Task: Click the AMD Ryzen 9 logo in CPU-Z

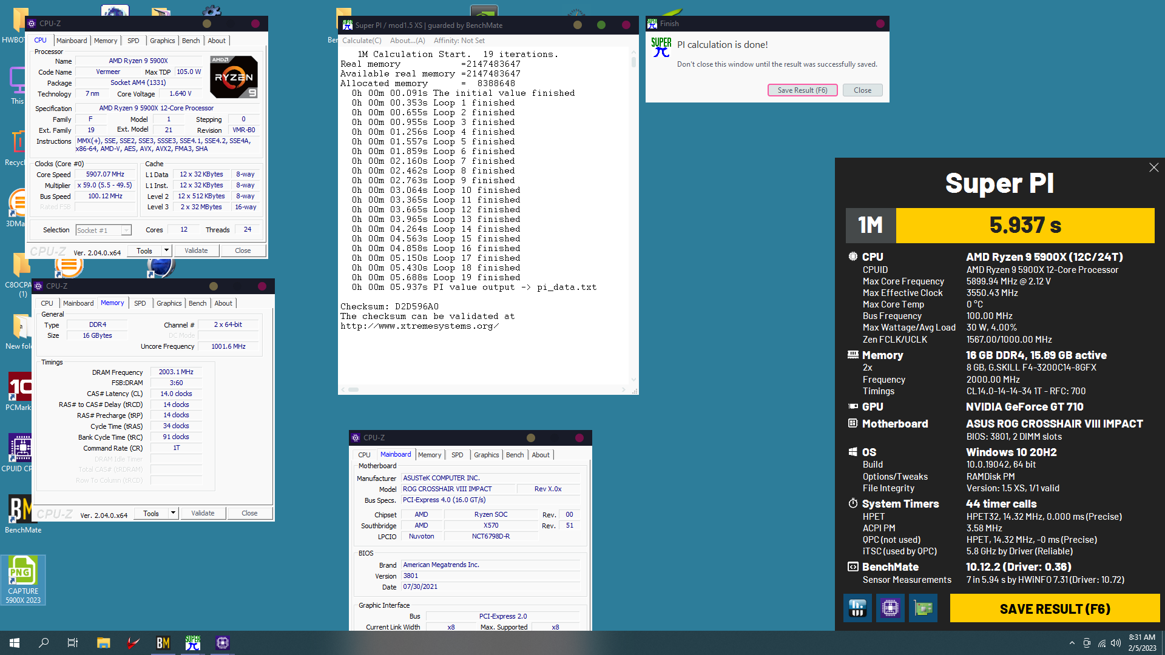Action: (234, 77)
